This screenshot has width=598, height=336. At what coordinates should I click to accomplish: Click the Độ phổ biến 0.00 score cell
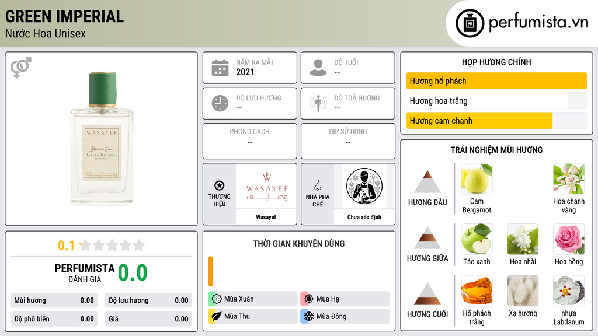(54, 319)
